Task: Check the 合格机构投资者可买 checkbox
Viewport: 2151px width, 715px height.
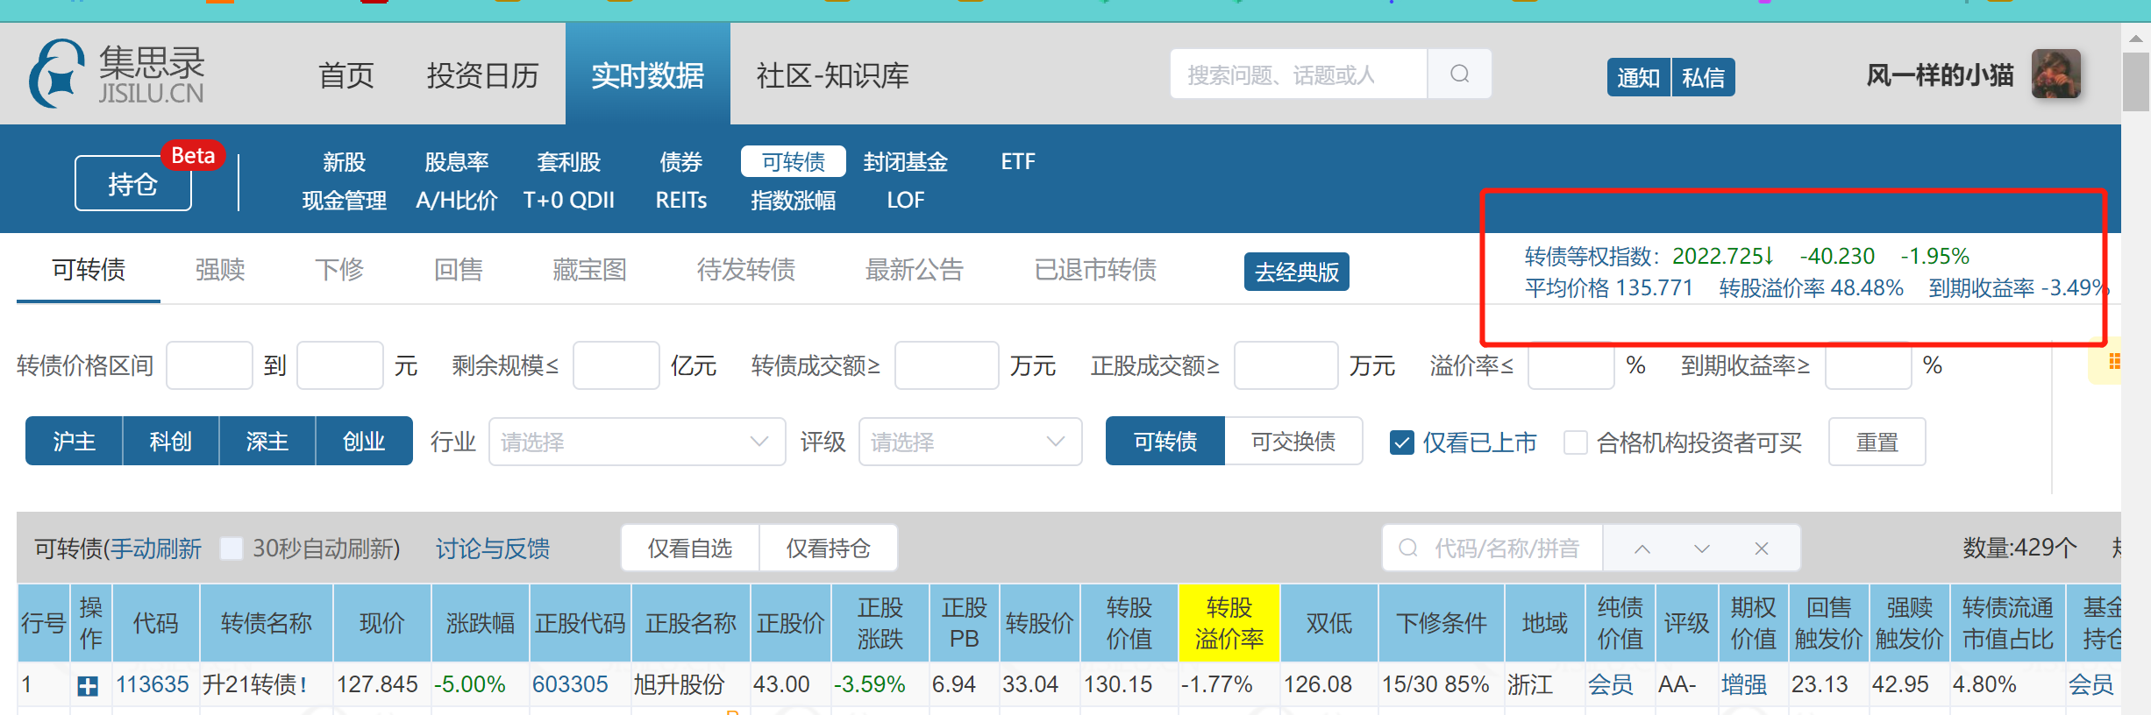Action: (x=1575, y=442)
